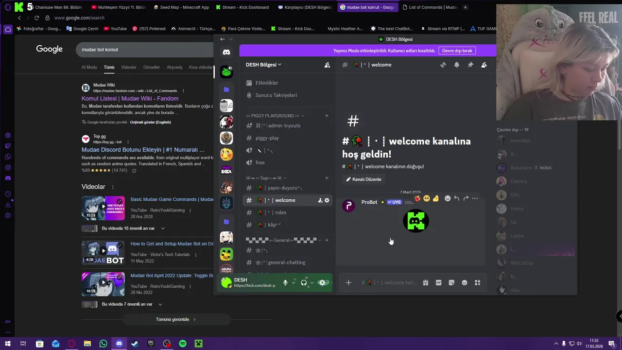Click 'Devre dışı bırak' streamer mode button
This screenshot has height=350, width=622.
click(457, 51)
